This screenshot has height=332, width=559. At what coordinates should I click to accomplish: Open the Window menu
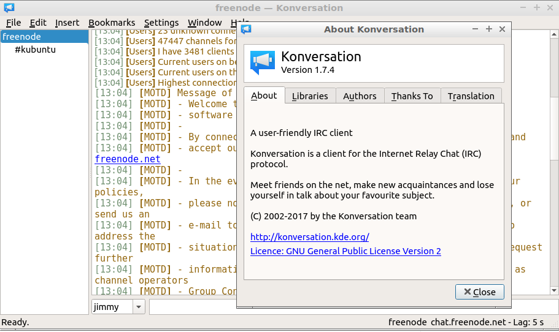coord(204,23)
